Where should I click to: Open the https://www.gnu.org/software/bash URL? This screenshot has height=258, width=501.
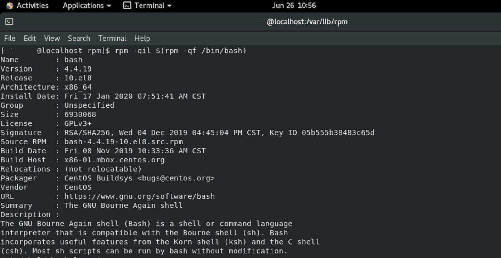point(139,196)
